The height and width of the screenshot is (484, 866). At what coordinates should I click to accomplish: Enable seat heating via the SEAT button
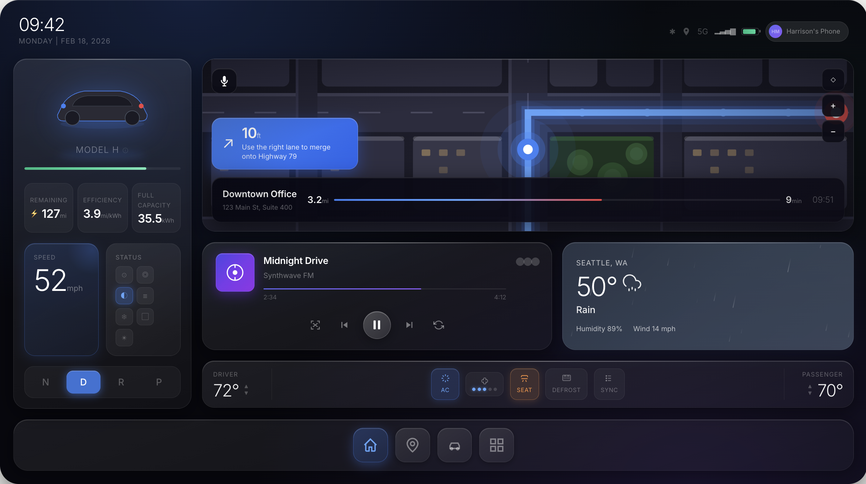point(524,384)
